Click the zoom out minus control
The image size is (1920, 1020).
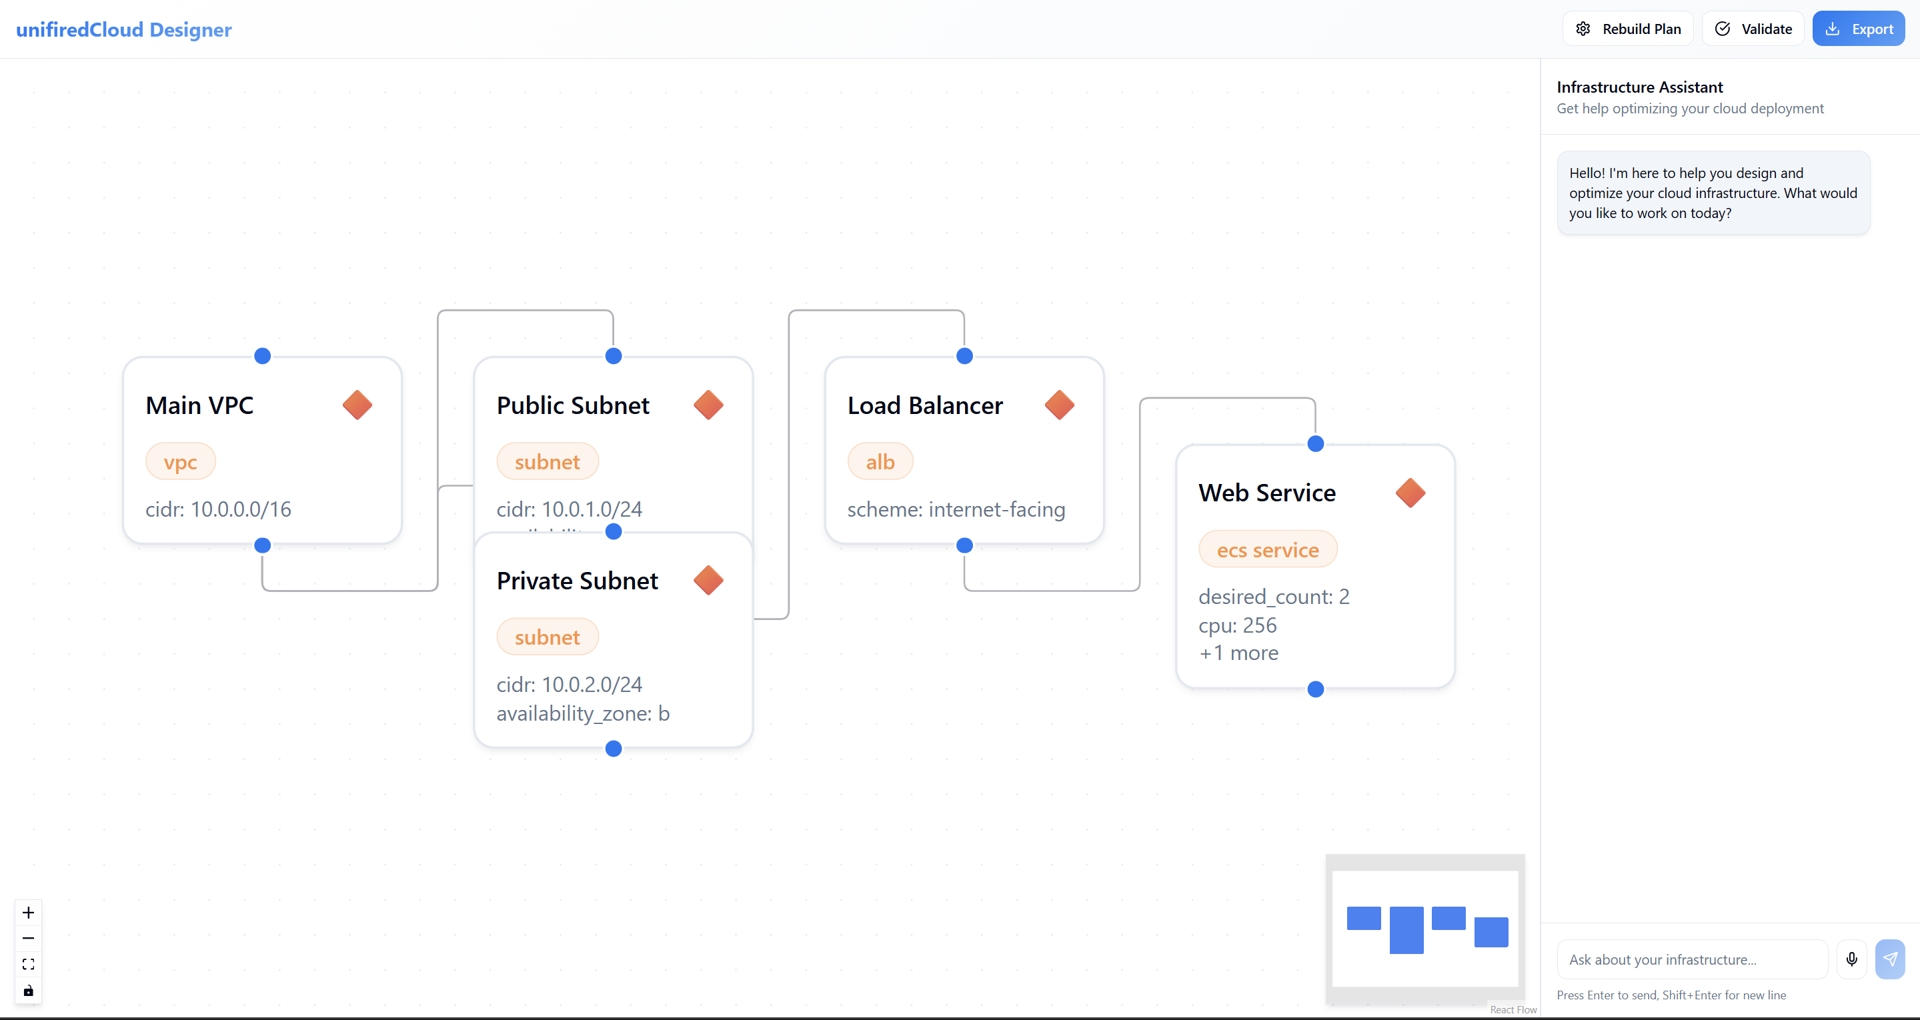28,939
